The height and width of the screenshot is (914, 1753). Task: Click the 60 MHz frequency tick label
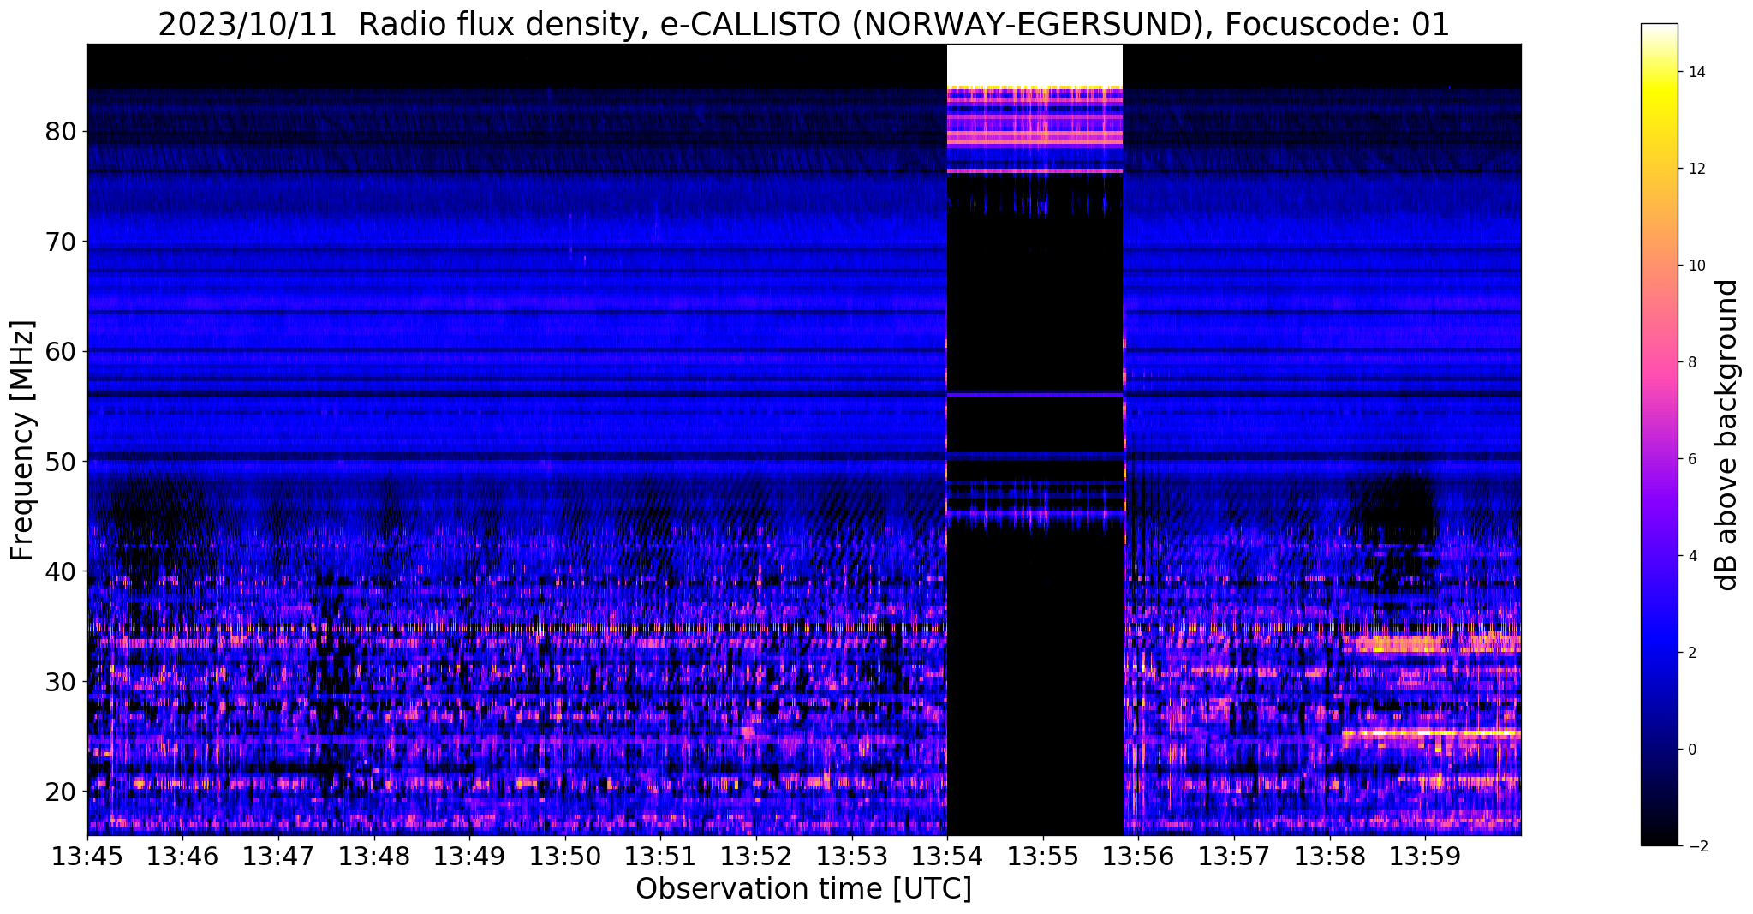62,351
